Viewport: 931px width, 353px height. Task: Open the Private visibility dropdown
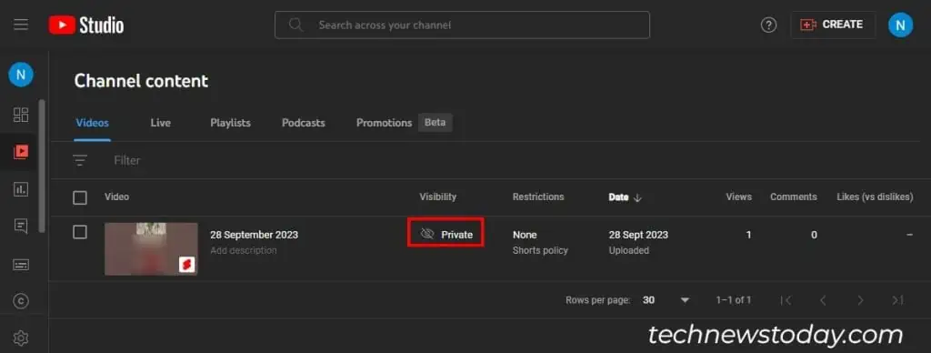pyautogui.click(x=445, y=234)
